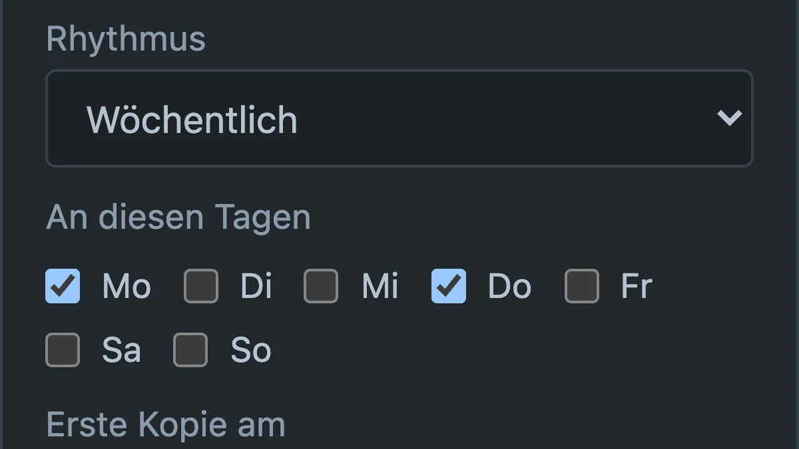799x449 pixels.
Task: Click the Erste Kopie am label
Action: [x=166, y=425]
